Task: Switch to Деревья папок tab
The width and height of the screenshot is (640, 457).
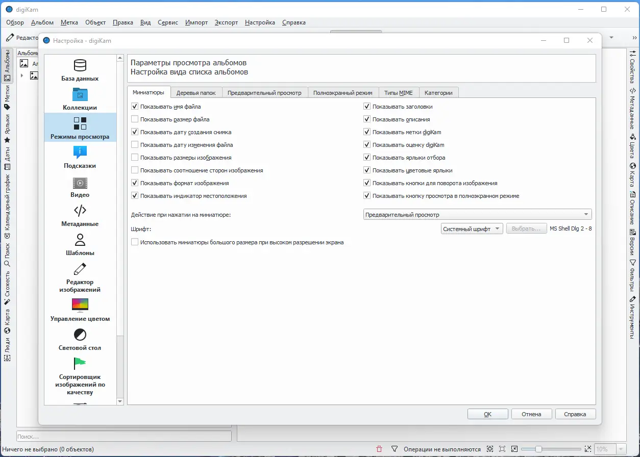Action: click(196, 93)
